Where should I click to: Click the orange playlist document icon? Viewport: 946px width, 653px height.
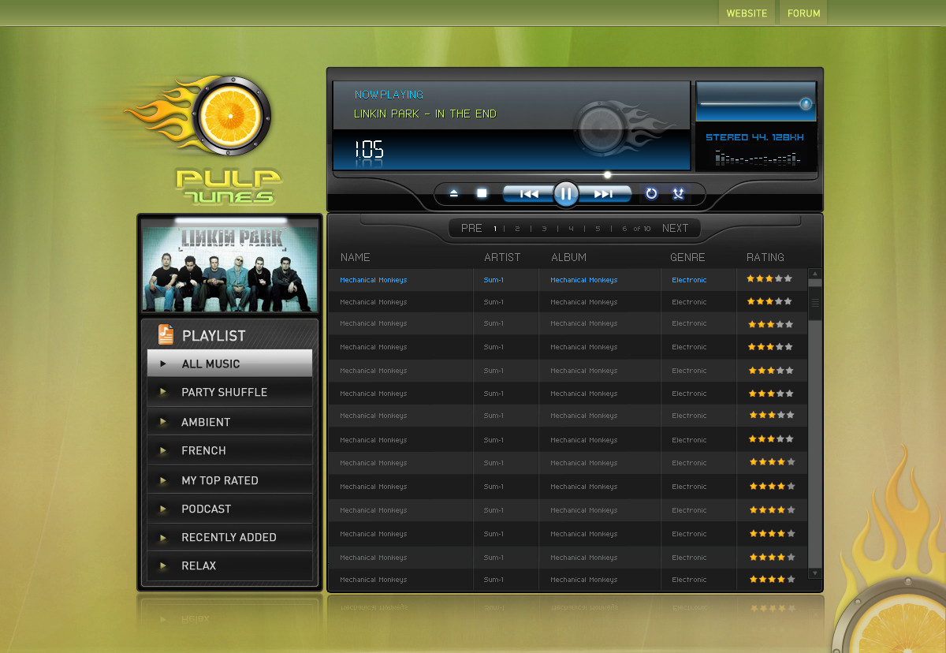tap(166, 334)
